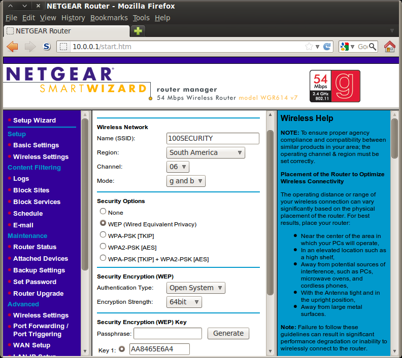This screenshot has width=402, height=358.
Task: Open the Block Services page
Action: pos(37,202)
